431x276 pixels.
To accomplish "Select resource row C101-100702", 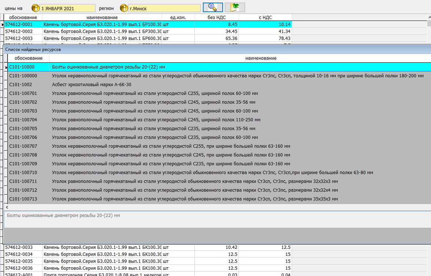I will tap(219, 102).
